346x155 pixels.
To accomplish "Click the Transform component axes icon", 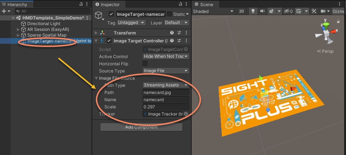I will 102,33.
